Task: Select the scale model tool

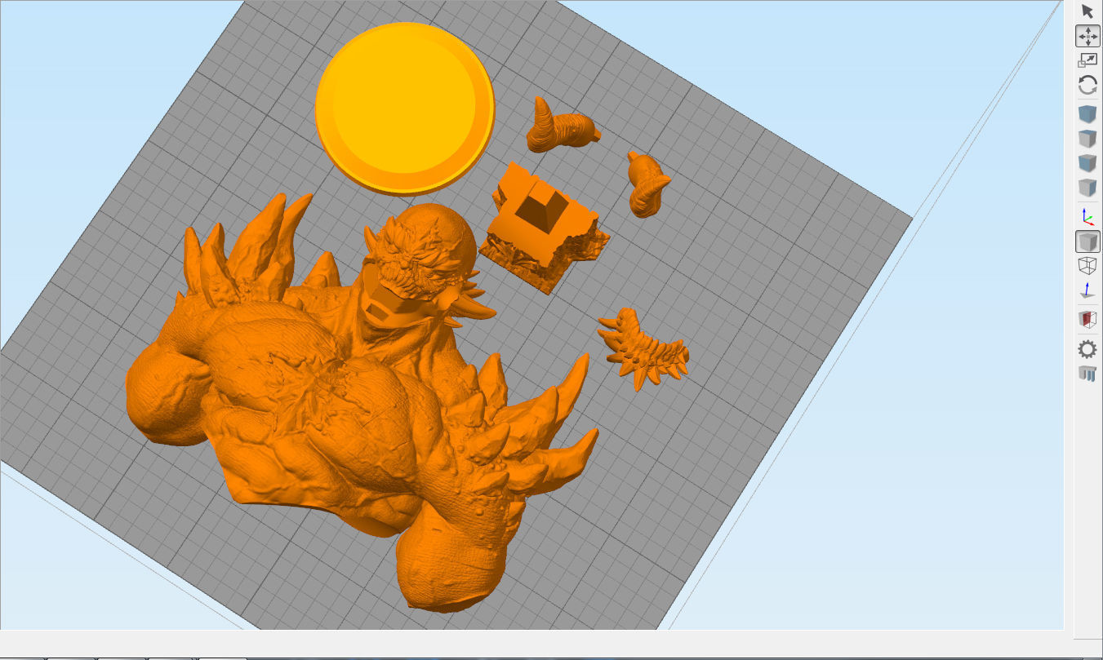Action: click(x=1088, y=59)
